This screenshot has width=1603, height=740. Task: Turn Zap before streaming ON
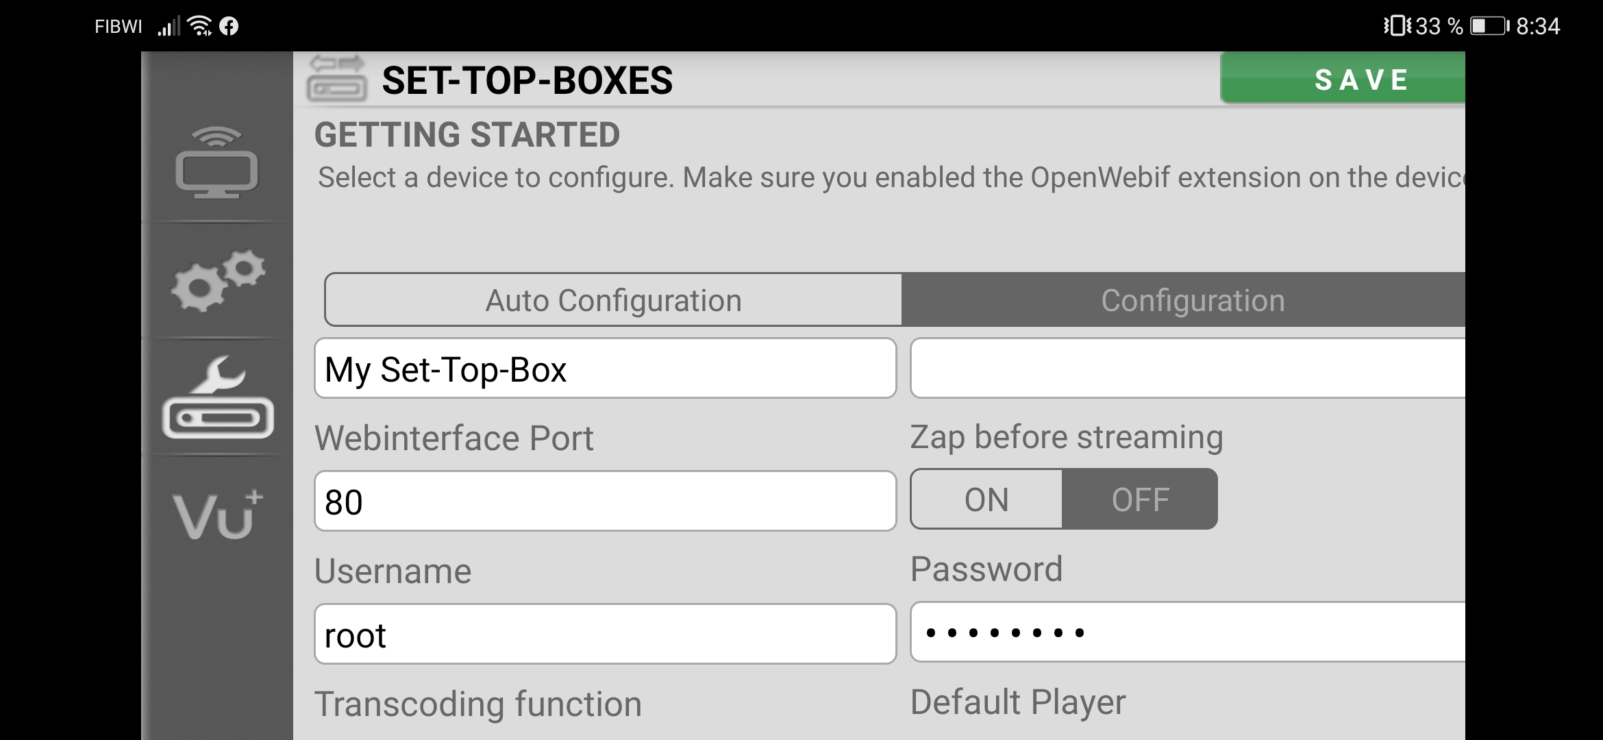[986, 500]
